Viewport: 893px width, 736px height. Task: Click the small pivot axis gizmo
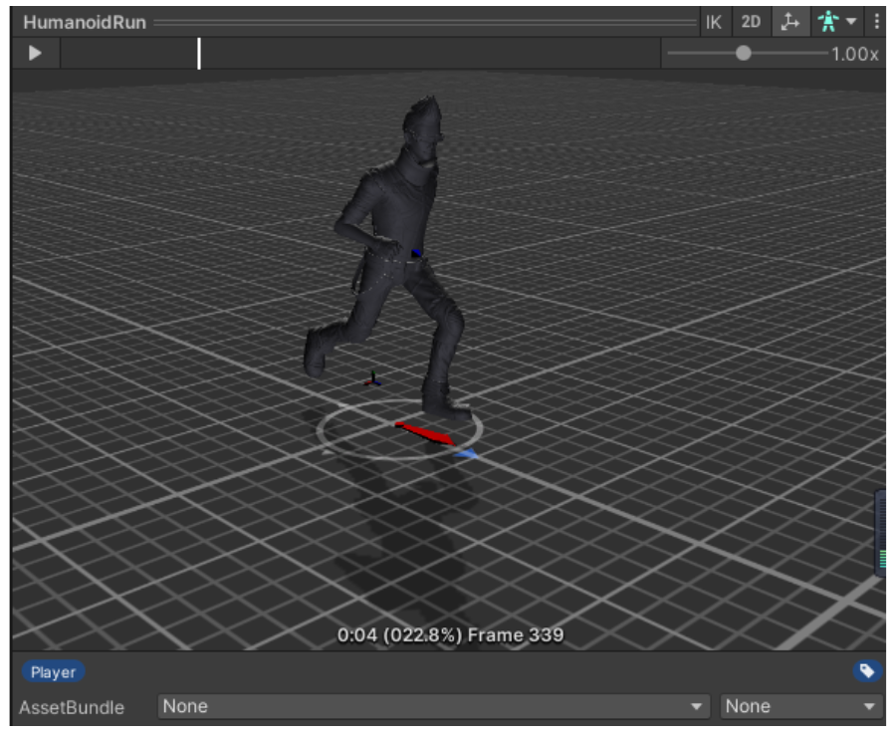tap(372, 379)
